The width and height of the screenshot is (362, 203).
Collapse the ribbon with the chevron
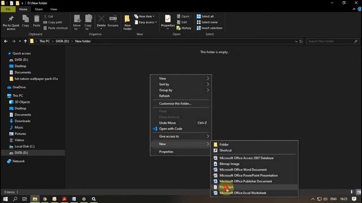pyautogui.click(x=354, y=9)
